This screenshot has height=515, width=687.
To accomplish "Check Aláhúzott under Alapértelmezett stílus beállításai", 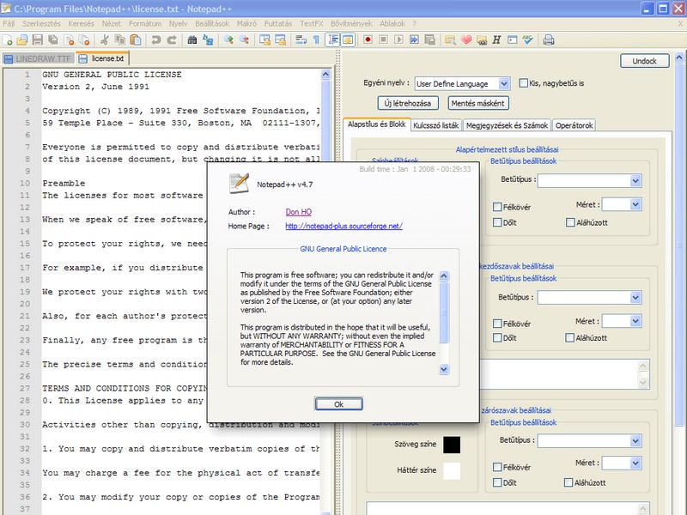I will pos(570,222).
